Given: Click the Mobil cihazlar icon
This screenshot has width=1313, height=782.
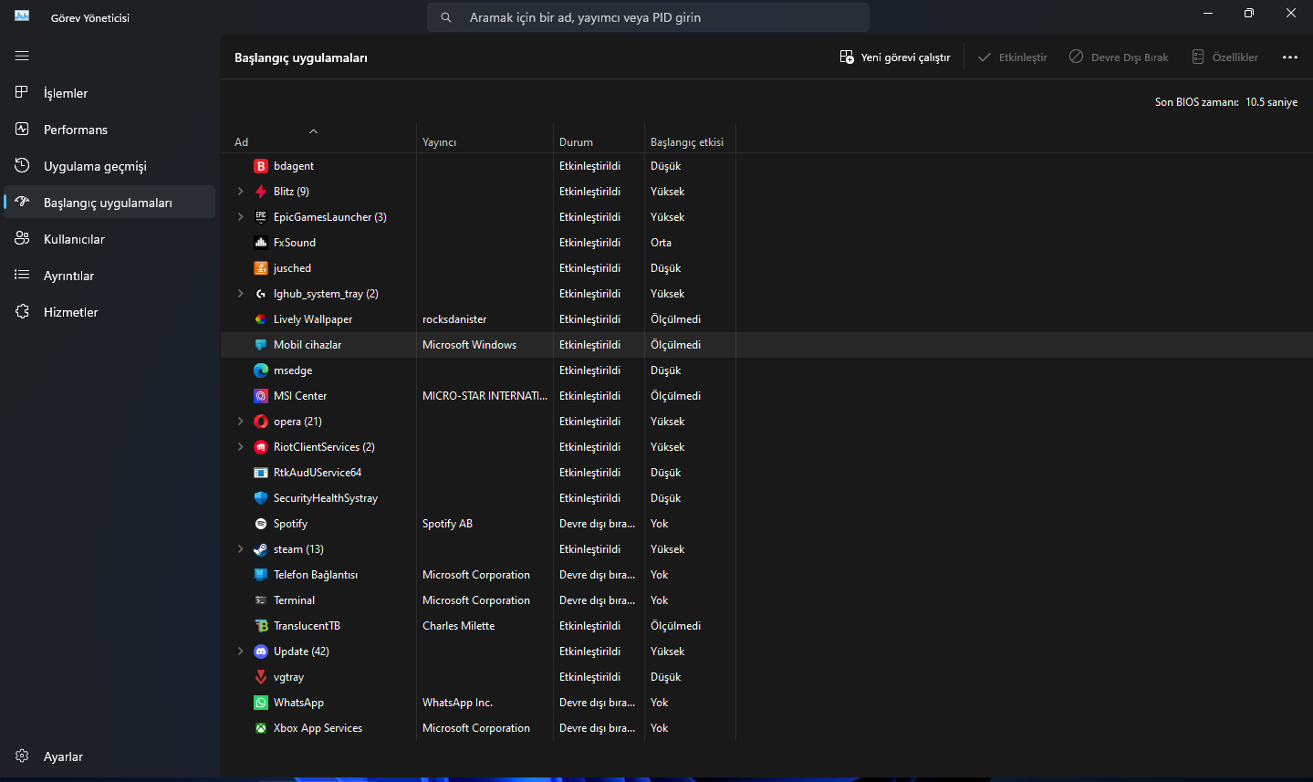Looking at the screenshot, I should click(261, 345).
